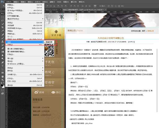
Task: Click the black foreground color swatch
Action: pyautogui.click(x=2, y=85)
